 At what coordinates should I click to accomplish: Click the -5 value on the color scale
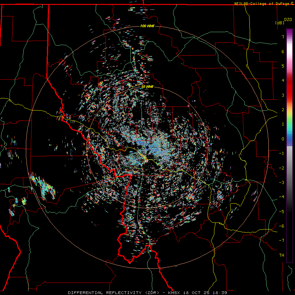[282, 212]
